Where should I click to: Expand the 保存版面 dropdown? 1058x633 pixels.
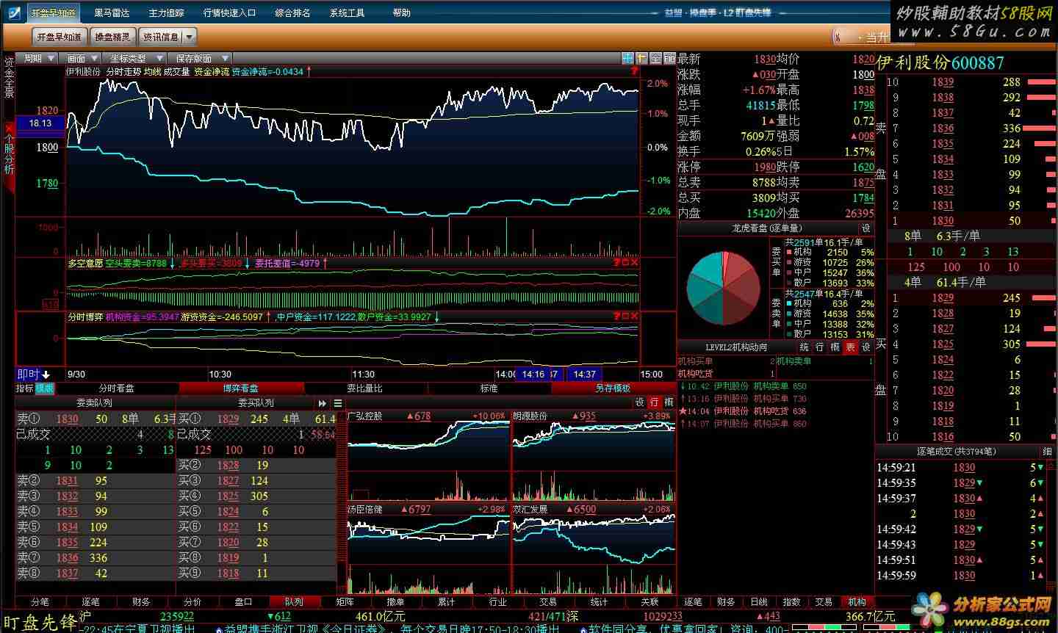coord(200,58)
